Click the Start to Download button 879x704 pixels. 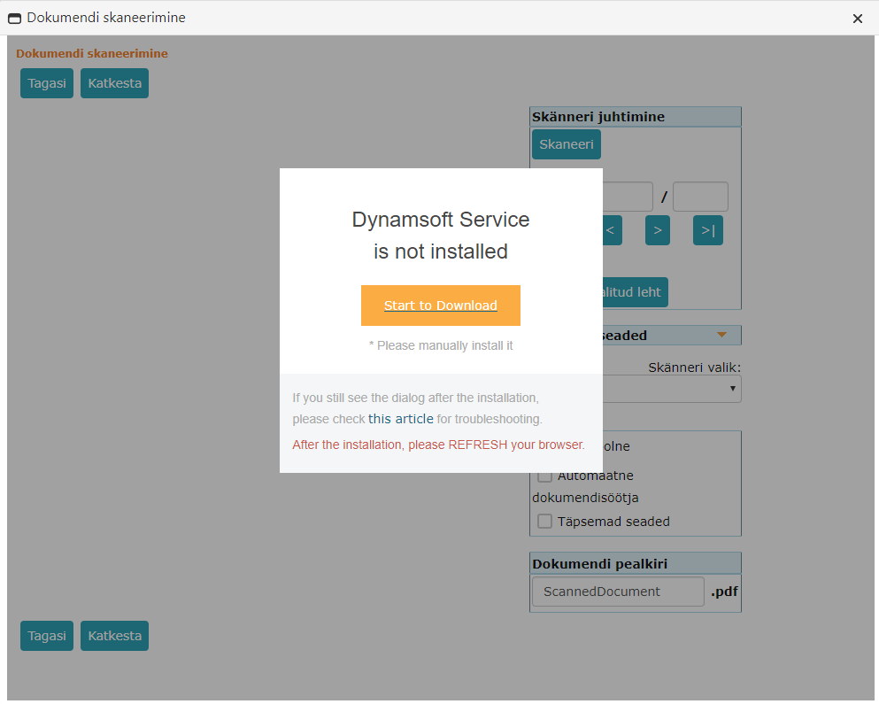(441, 306)
